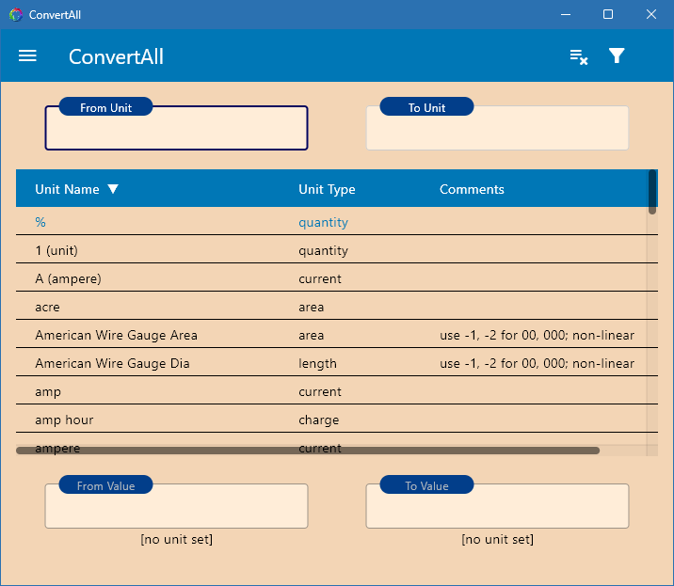Close the ConvertAll window

[x=650, y=14]
